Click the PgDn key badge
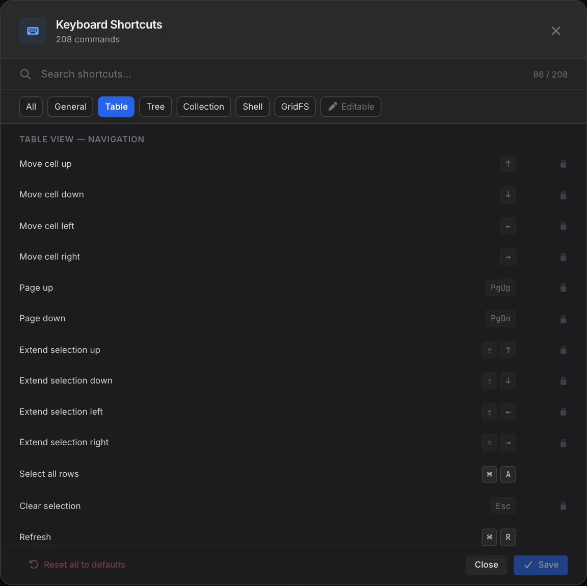This screenshot has height=586, width=587. click(x=500, y=318)
